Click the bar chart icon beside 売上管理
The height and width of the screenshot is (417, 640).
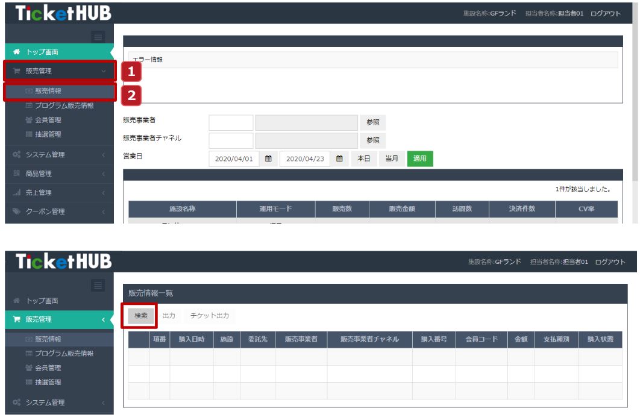click(x=16, y=193)
